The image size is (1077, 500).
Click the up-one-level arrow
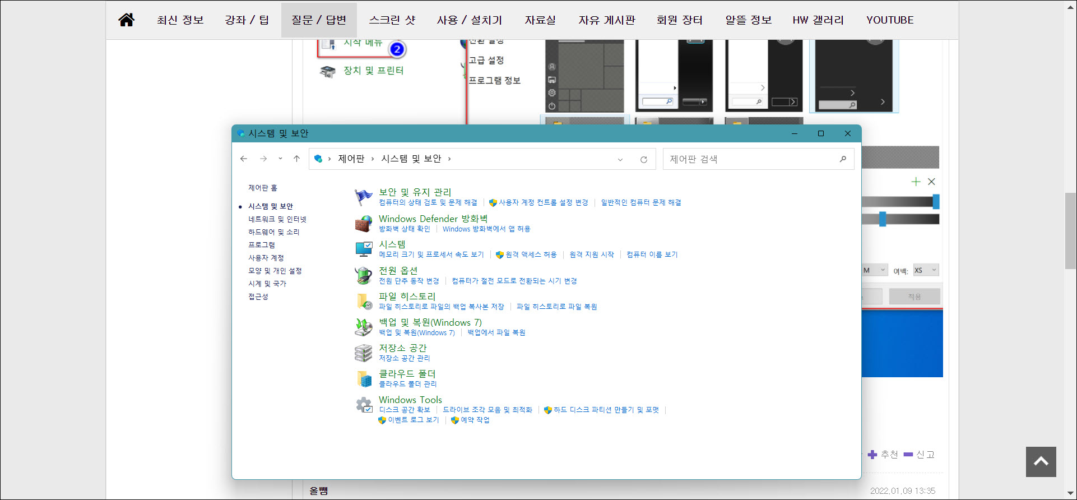point(296,159)
